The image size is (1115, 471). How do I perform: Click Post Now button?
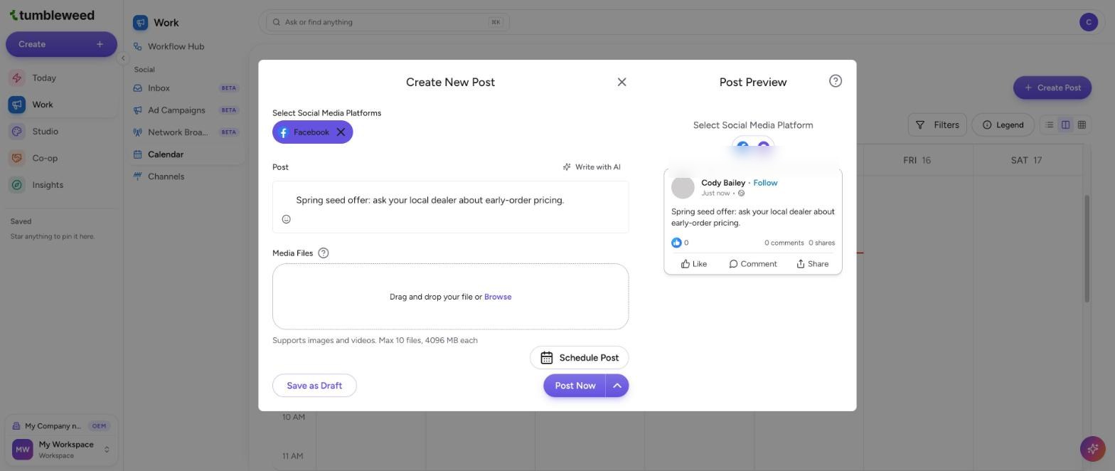coord(575,386)
